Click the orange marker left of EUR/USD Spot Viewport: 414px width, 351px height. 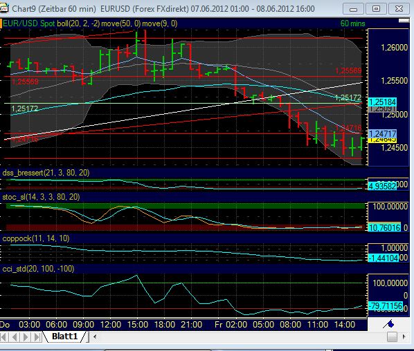pyautogui.click(x=1, y=23)
